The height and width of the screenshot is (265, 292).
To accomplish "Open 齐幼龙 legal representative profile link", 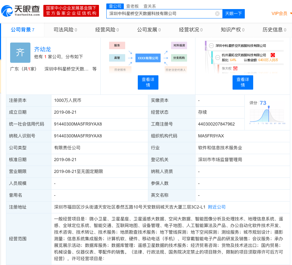I will click(42, 49).
